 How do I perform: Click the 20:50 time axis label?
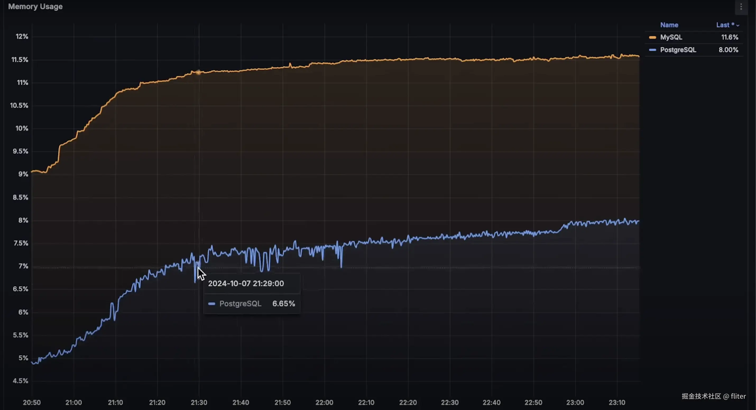pyautogui.click(x=32, y=402)
